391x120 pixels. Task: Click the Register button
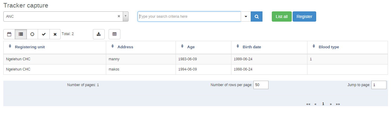point(304,16)
